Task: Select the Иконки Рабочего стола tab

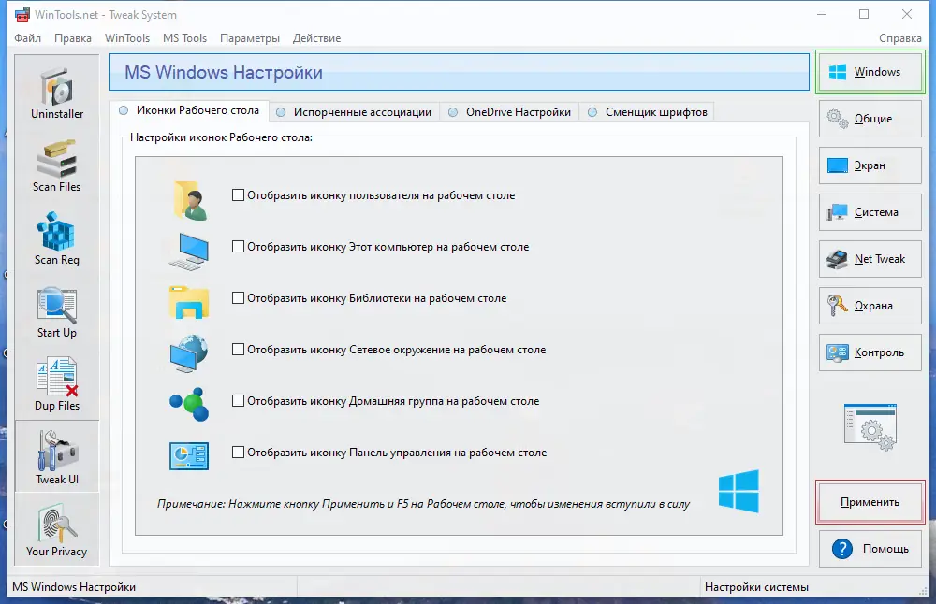Action: pos(189,110)
